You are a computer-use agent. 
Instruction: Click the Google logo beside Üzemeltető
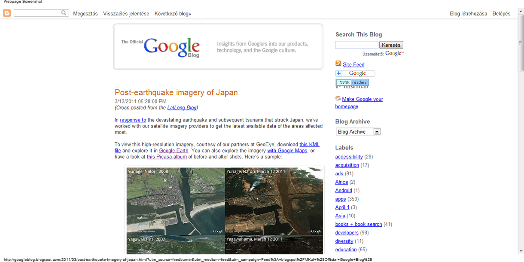[394, 54]
